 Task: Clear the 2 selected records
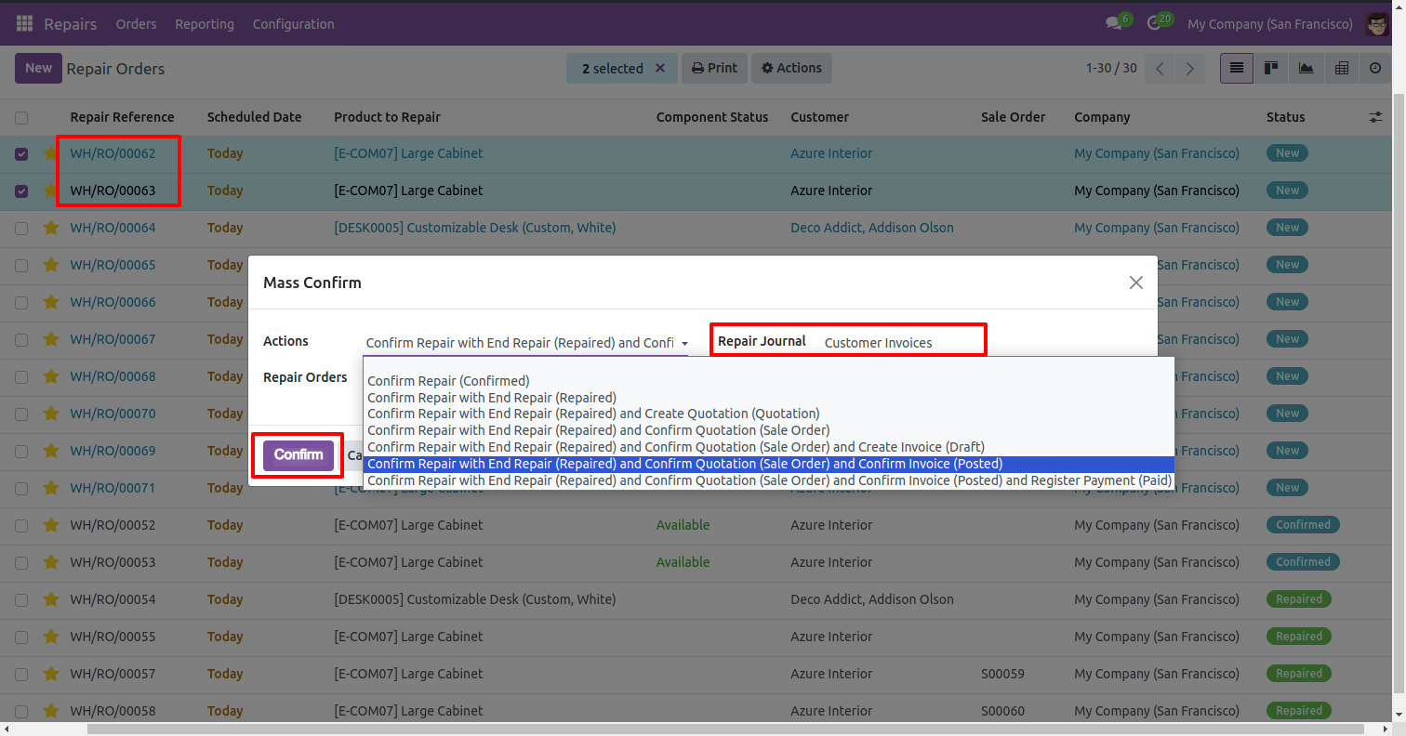pyautogui.click(x=660, y=68)
